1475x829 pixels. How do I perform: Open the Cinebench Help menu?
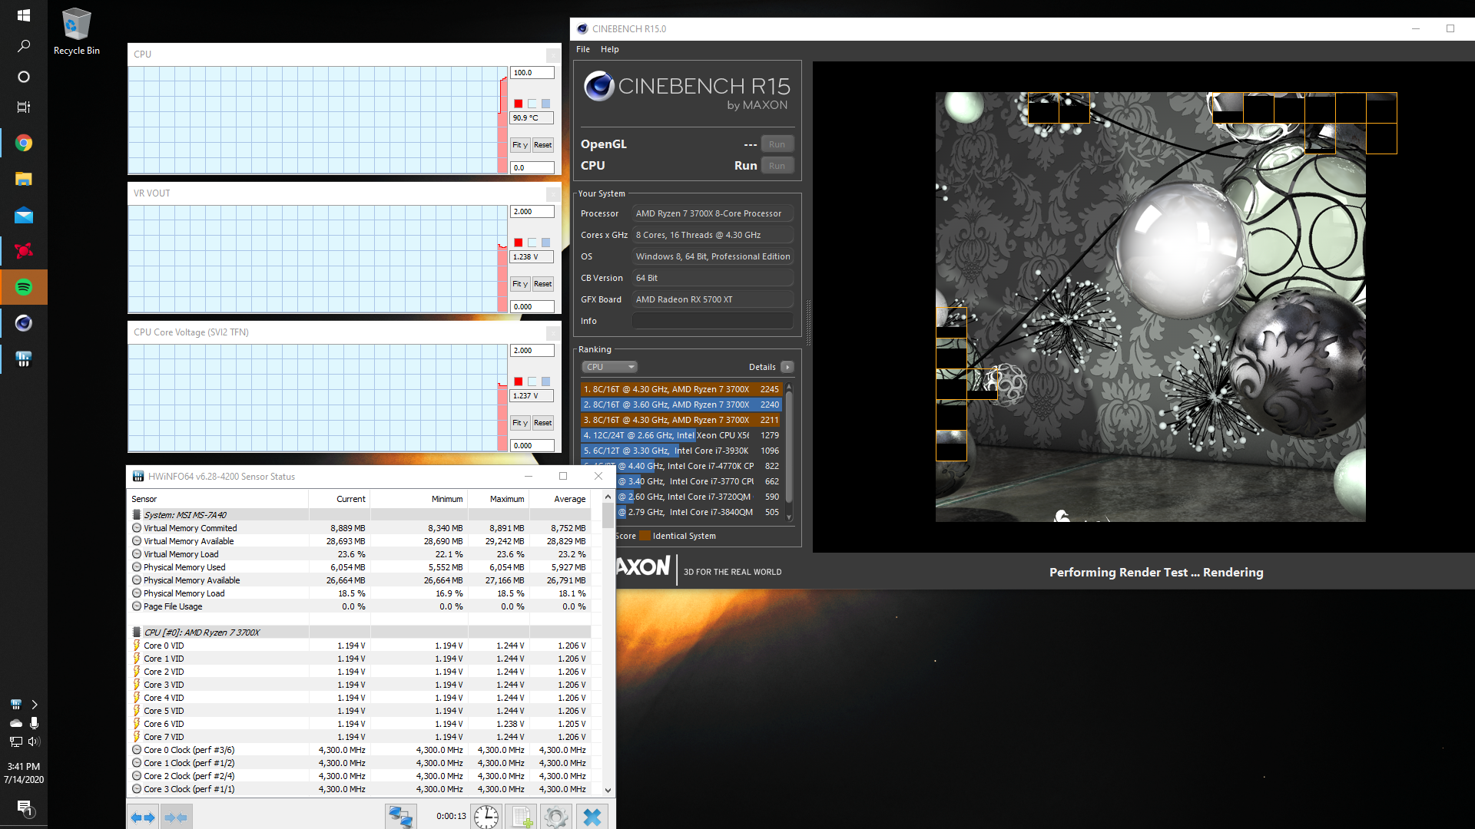pyautogui.click(x=610, y=49)
